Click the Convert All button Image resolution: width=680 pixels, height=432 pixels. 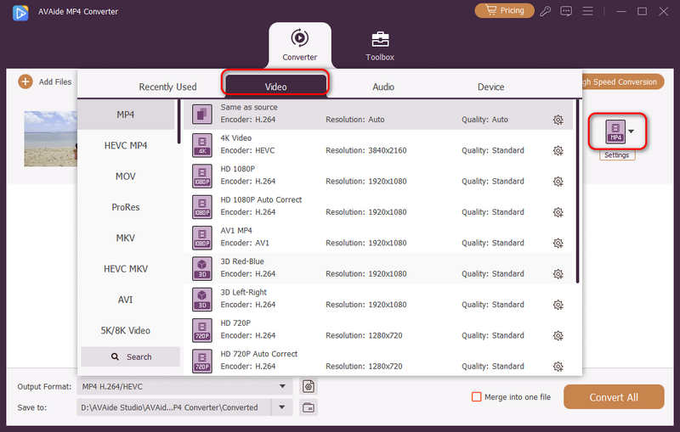[614, 397]
